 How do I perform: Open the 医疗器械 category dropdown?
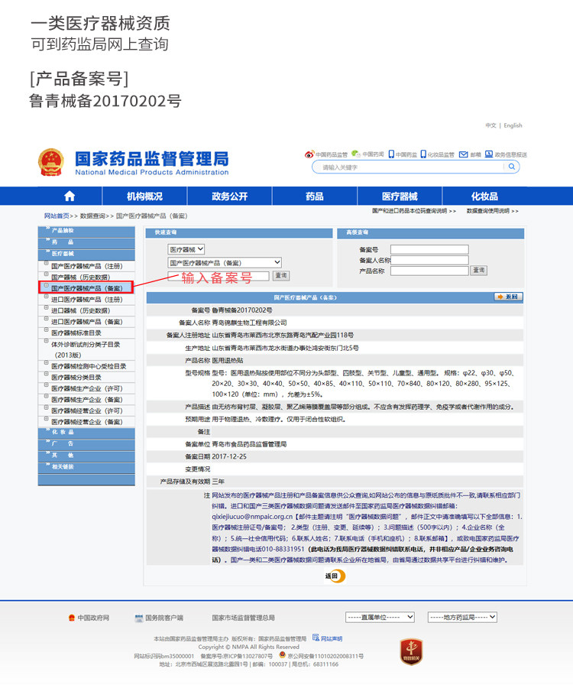tap(186, 249)
